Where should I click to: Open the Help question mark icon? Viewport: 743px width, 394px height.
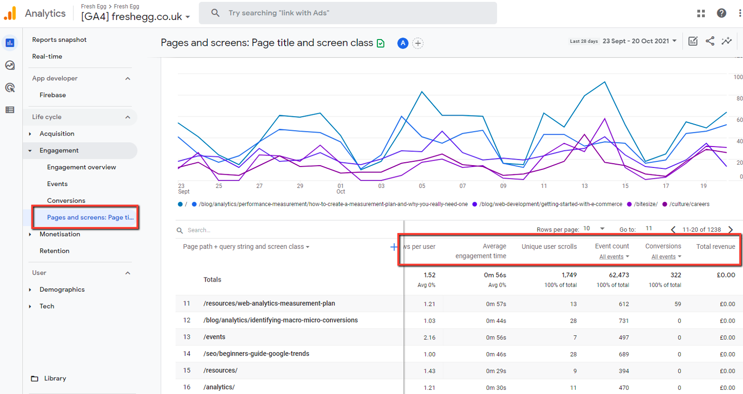722,13
